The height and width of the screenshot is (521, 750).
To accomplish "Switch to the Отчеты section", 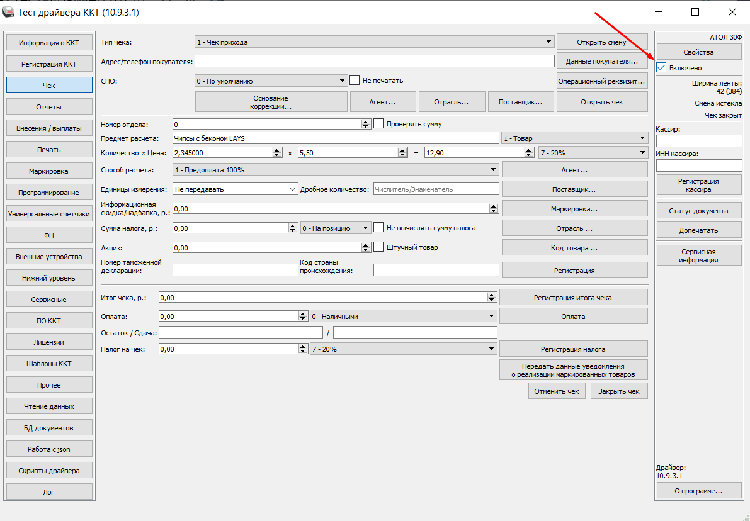I will point(49,107).
